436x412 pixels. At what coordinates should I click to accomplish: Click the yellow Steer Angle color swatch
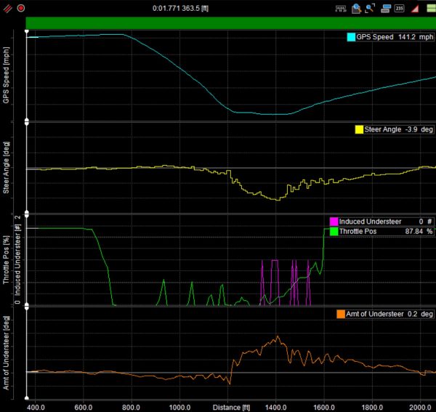click(359, 129)
